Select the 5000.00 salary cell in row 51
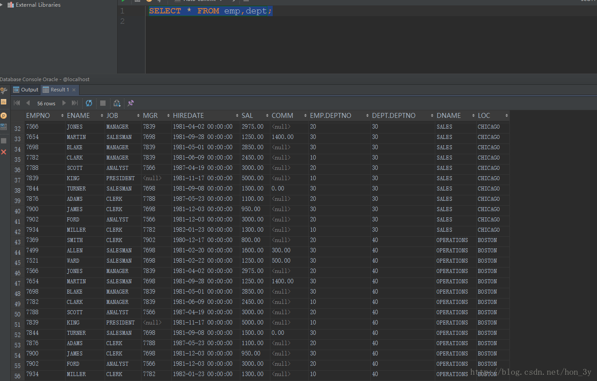 pos(252,323)
